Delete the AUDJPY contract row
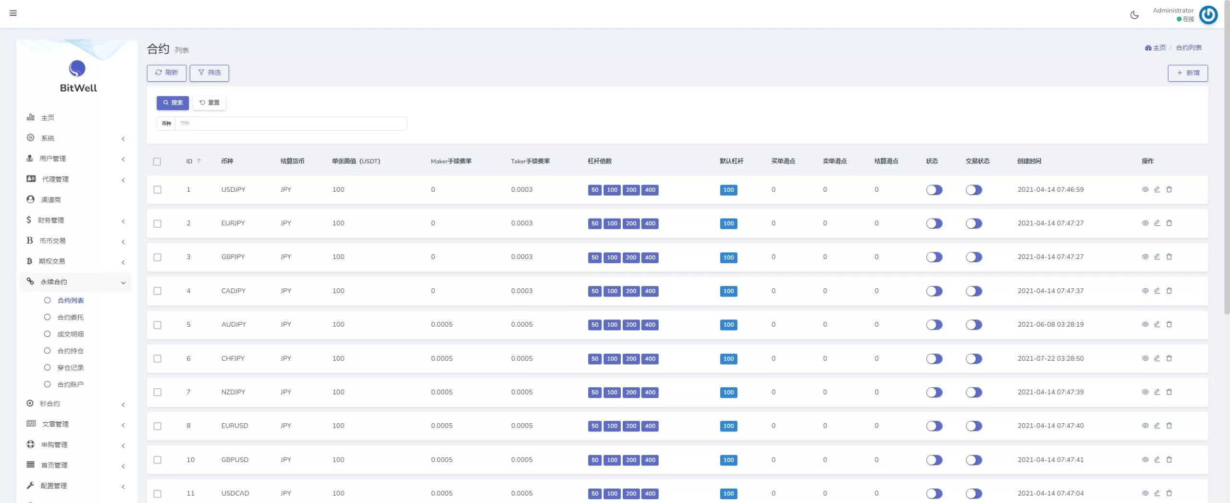 [x=1169, y=324]
